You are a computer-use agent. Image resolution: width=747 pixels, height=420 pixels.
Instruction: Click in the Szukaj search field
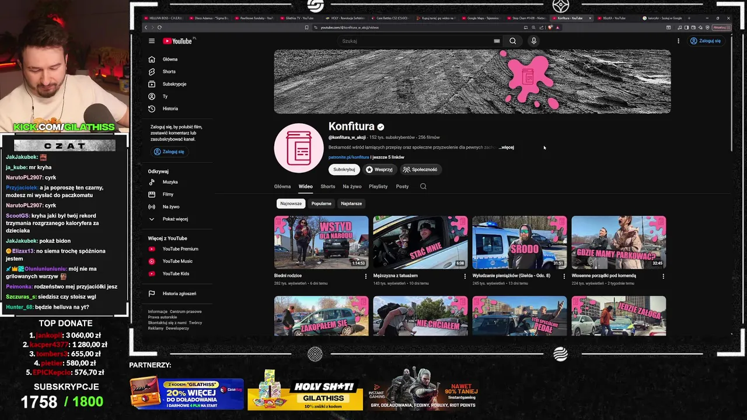[x=414, y=41]
